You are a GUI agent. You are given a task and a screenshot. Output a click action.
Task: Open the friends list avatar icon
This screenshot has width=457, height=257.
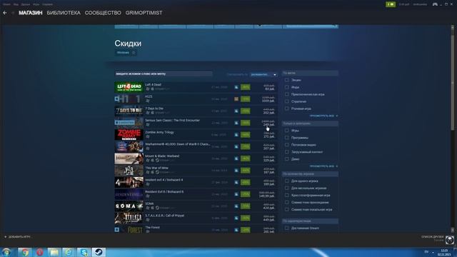tap(450, 240)
